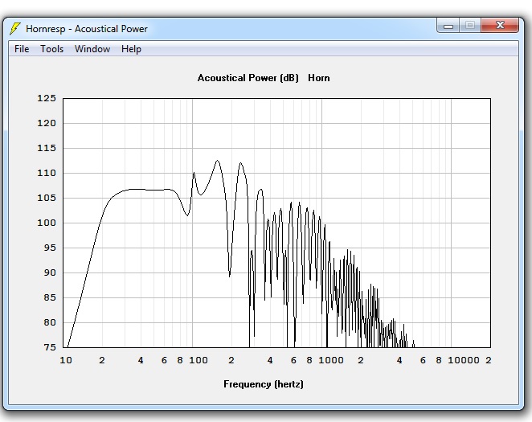Click the 100 Hz x-axis label
Image resolution: width=532 pixels, height=422 pixels.
(x=198, y=360)
